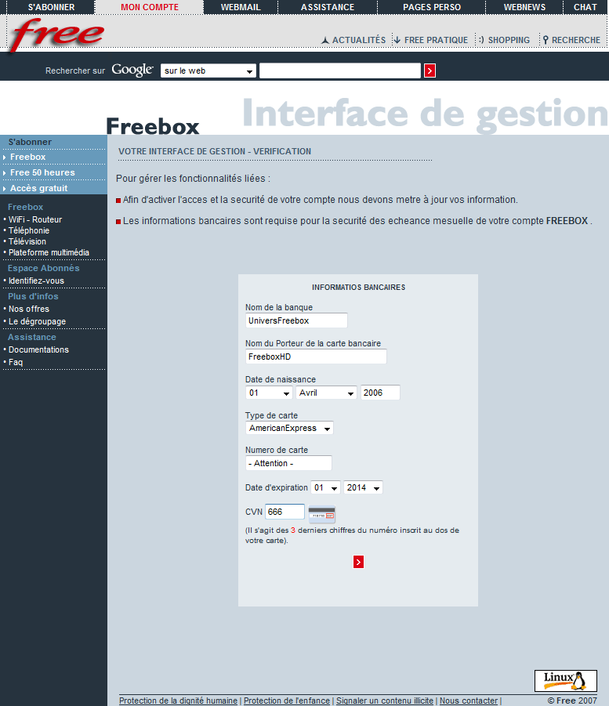Click the Free logo
The height and width of the screenshot is (706, 609).
coord(56,34)
